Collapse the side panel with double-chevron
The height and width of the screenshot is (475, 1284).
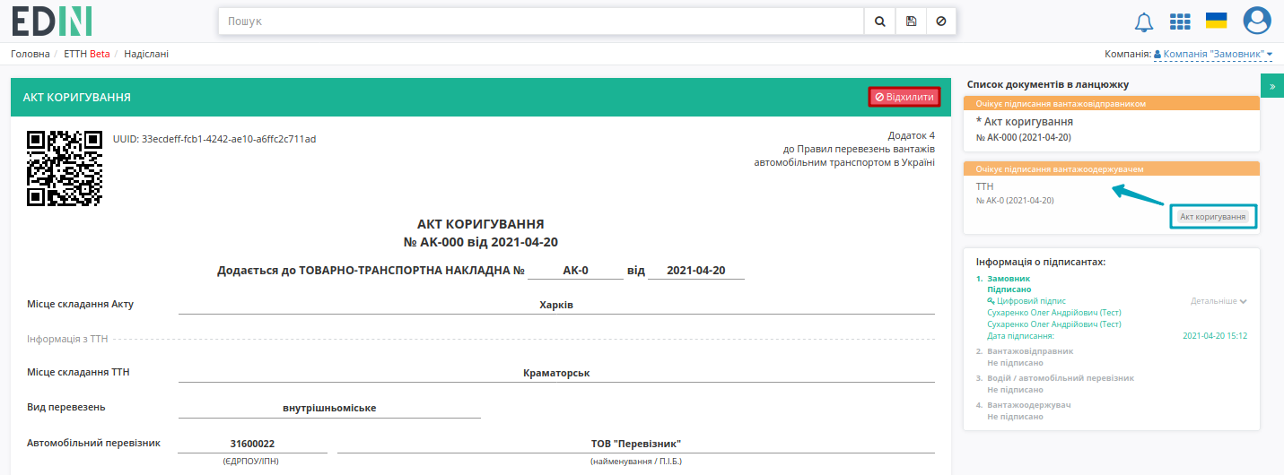pos(1272,86)
